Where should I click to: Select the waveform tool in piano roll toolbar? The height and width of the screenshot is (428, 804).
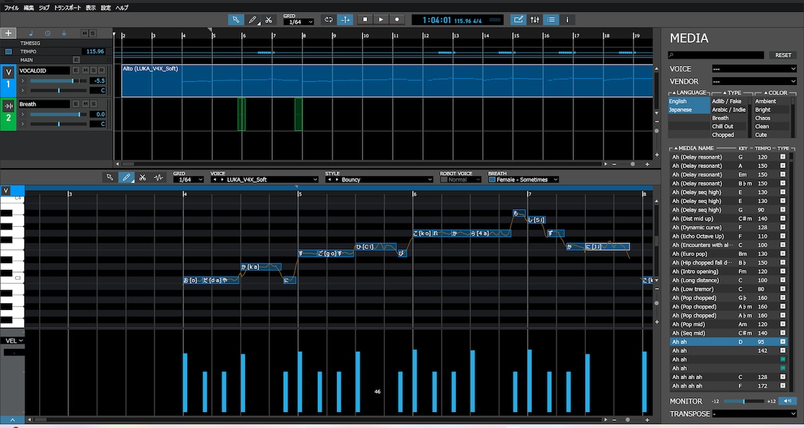point(158,177)
